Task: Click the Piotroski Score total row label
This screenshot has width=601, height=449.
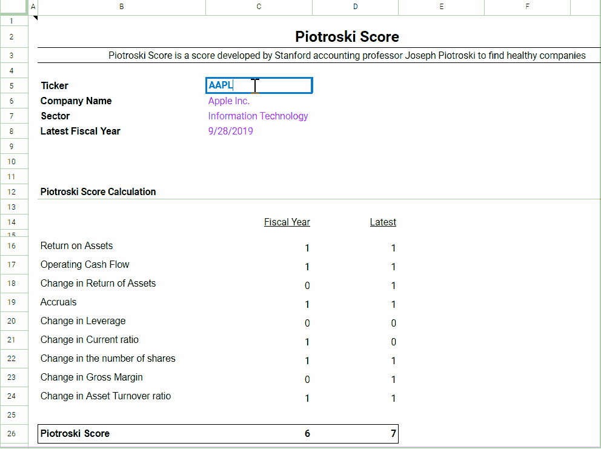Action: [75, 434]
